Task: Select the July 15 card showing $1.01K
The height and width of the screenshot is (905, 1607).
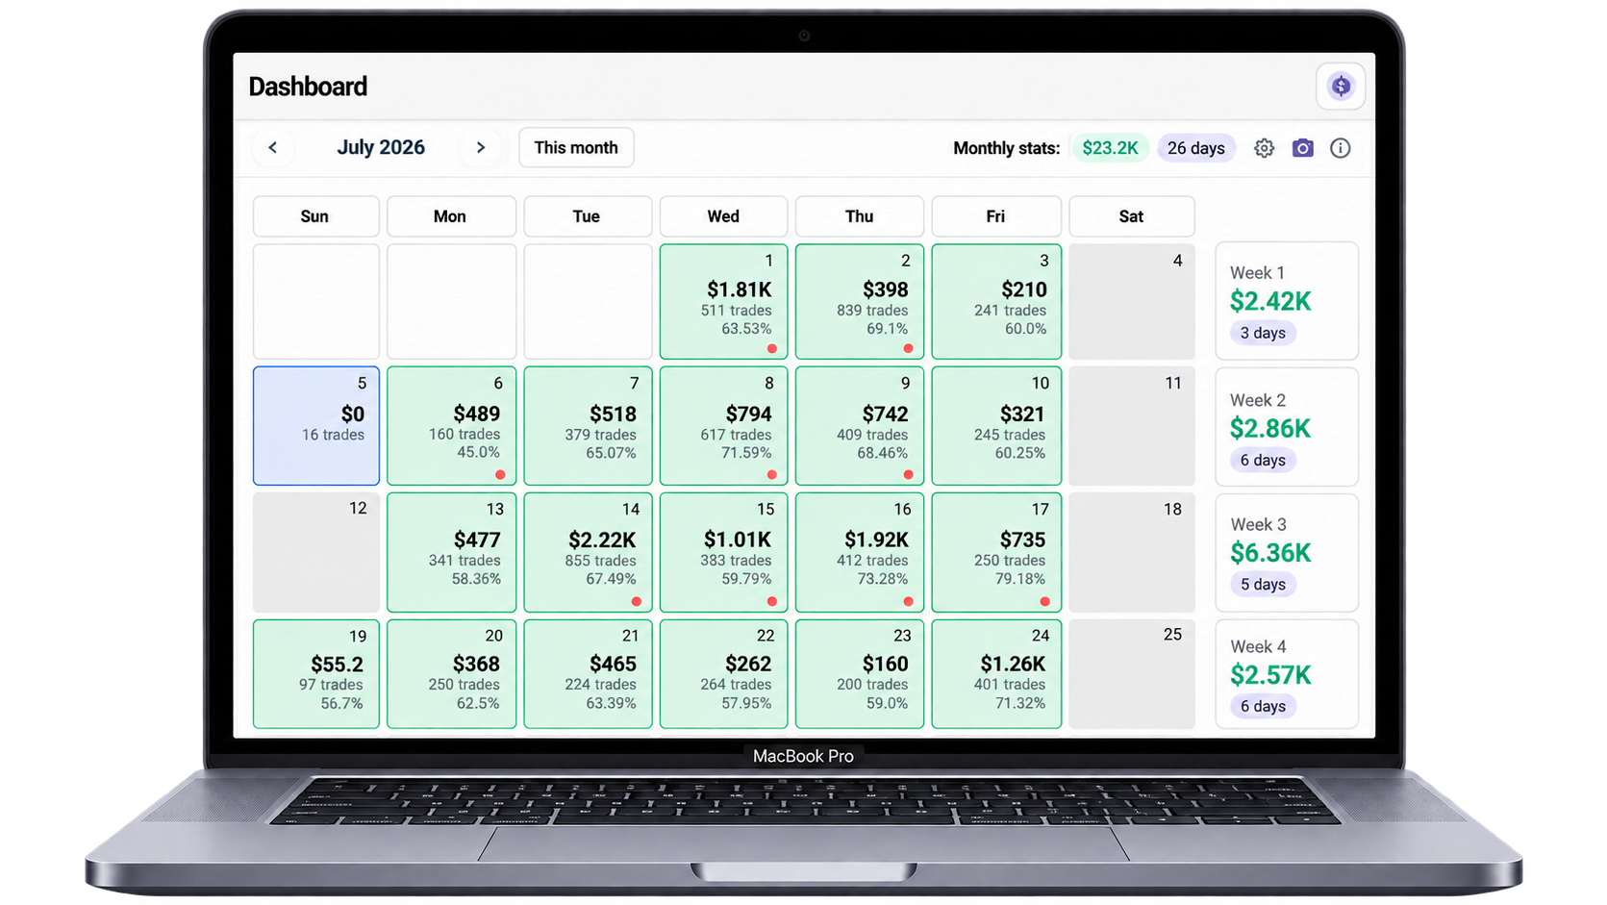Action: pos(723,552)
